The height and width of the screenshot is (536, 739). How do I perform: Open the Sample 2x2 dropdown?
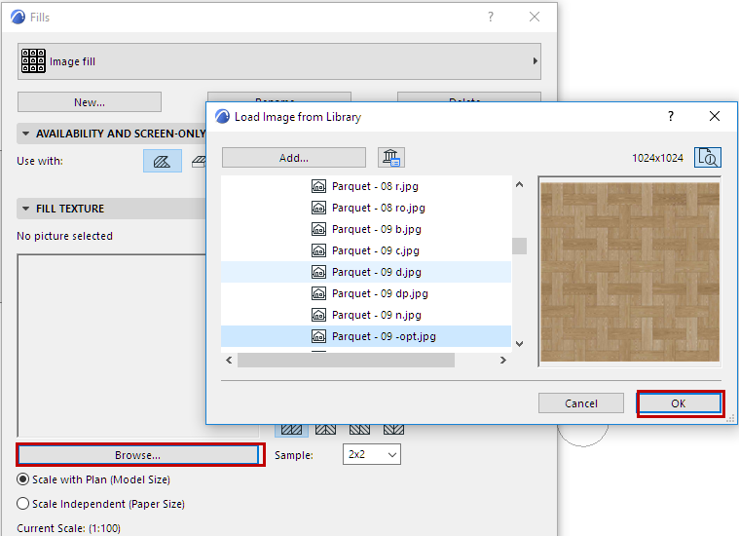(371, 454)
